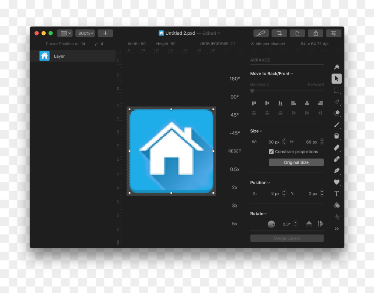Image resolution: width=374 pixels, height=293 pixels.
Task: Expand the Move to Back/Front menu
Action: tap(271, 73)
